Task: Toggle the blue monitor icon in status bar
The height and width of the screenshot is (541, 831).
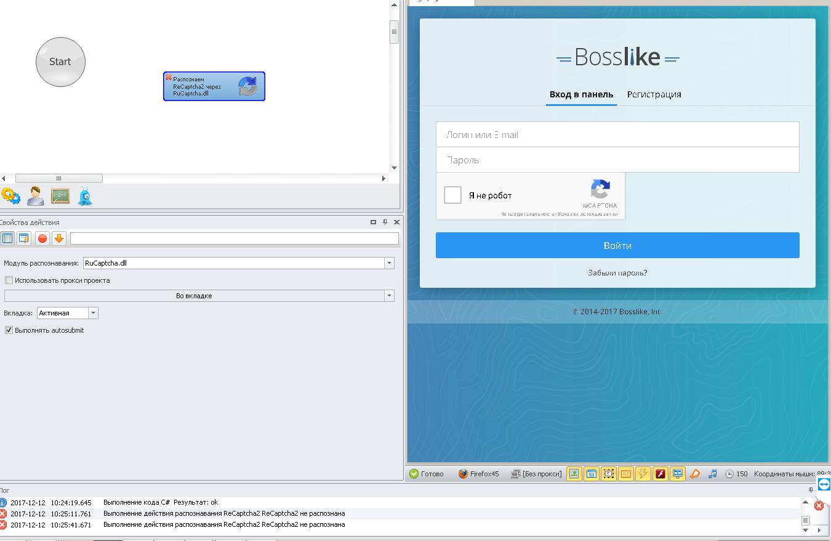Action: pyautogui.click(x=678, y=474)
